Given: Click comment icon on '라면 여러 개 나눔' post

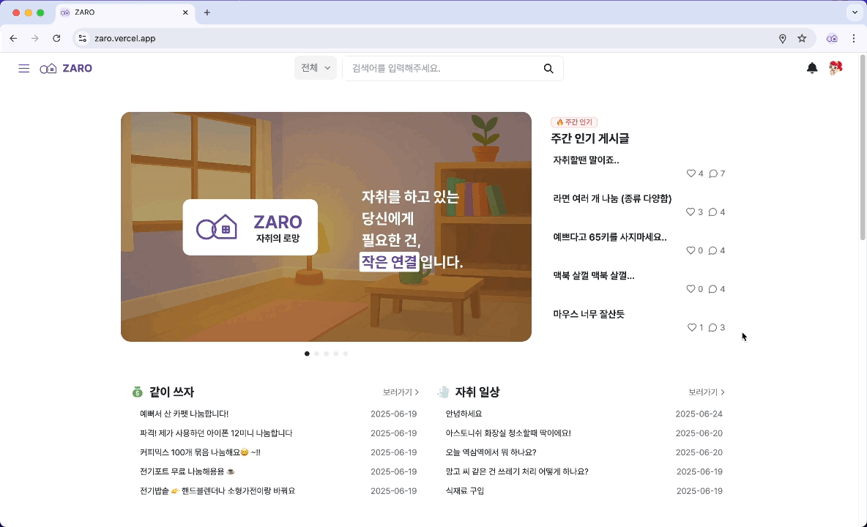Looking at the screenshot, I should click(712, 212).
